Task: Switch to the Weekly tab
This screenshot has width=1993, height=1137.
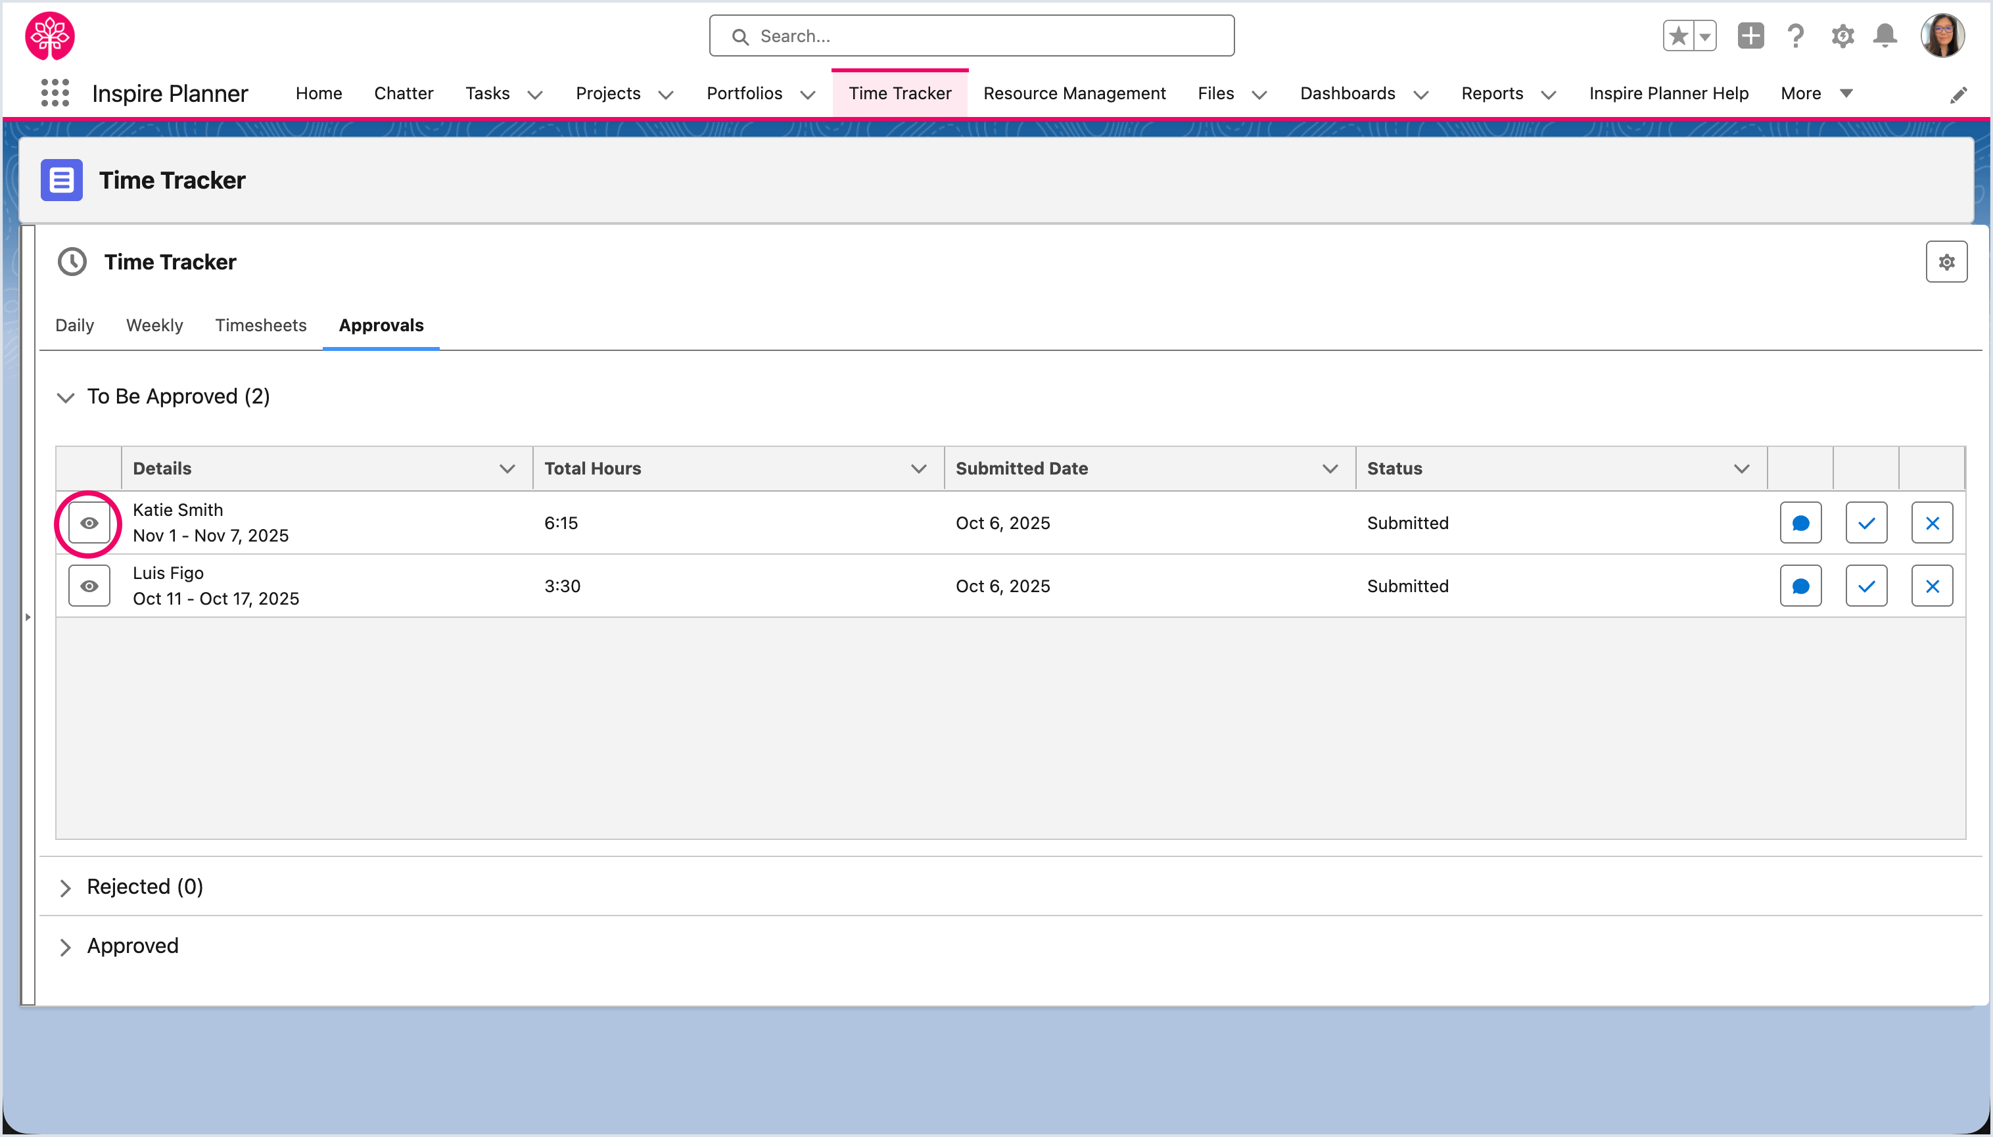Action: tap(154, 325)
